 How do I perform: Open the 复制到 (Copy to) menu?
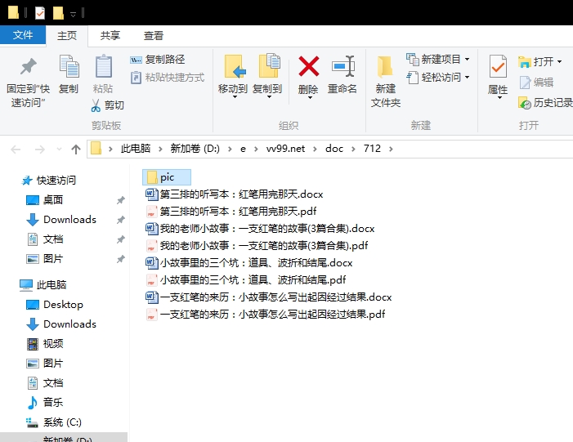(267, 77)
